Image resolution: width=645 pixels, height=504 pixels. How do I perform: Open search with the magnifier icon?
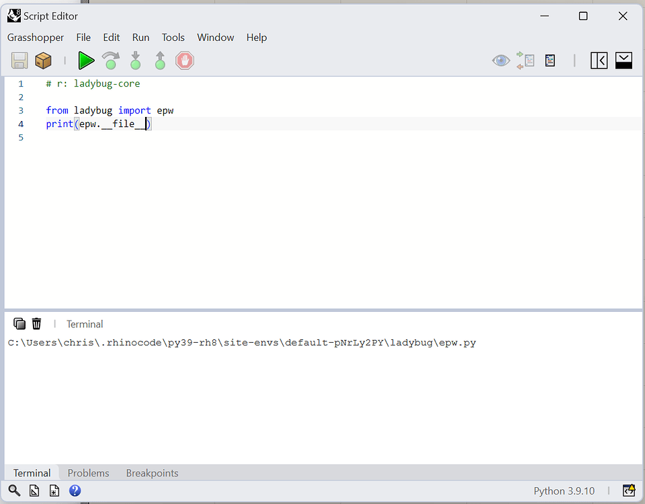[13, 491]
